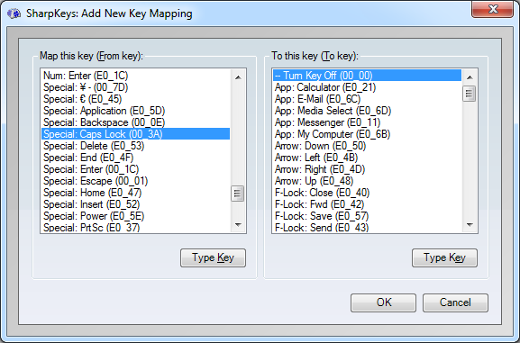Viewport: 520px width, 343px height.
Task: Click Type Key under To key list
Action: [444, 257]
